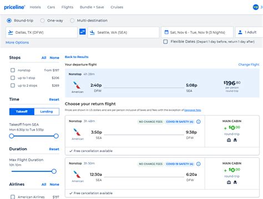This screenshot has height=199, width=263.
Task: Click seat icon on 12:30a flight fare
Action: 235,182
